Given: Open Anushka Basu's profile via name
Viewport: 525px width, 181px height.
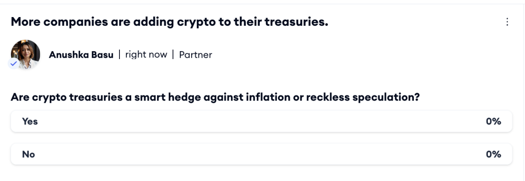Looking at the screenshot, I should pos(81,55).
